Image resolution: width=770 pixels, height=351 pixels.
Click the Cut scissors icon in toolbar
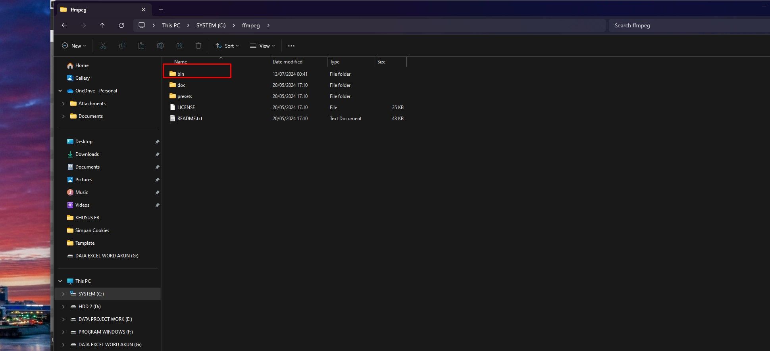click(x=103, y=46)
